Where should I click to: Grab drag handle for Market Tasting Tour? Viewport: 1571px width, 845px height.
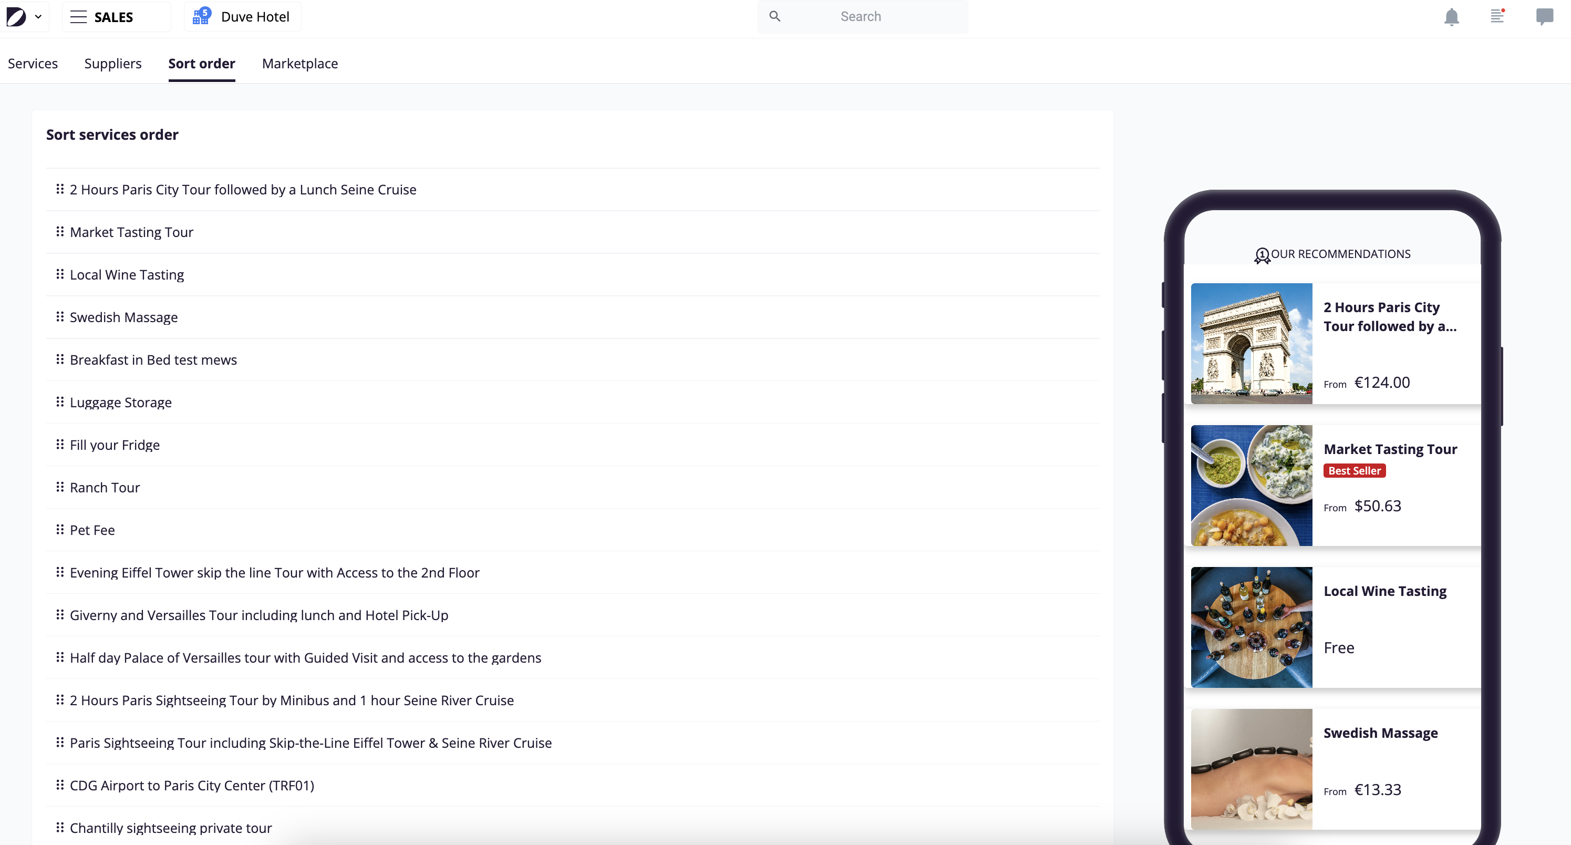[x=60, y=231]
